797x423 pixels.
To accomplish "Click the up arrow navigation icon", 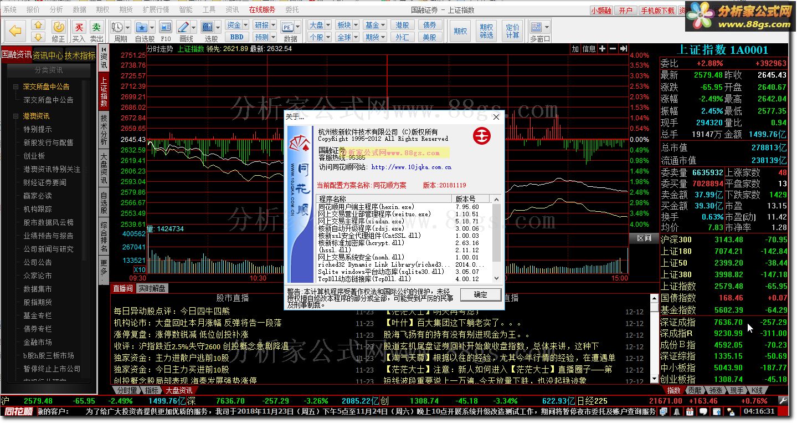I will [x=38, y=25].
